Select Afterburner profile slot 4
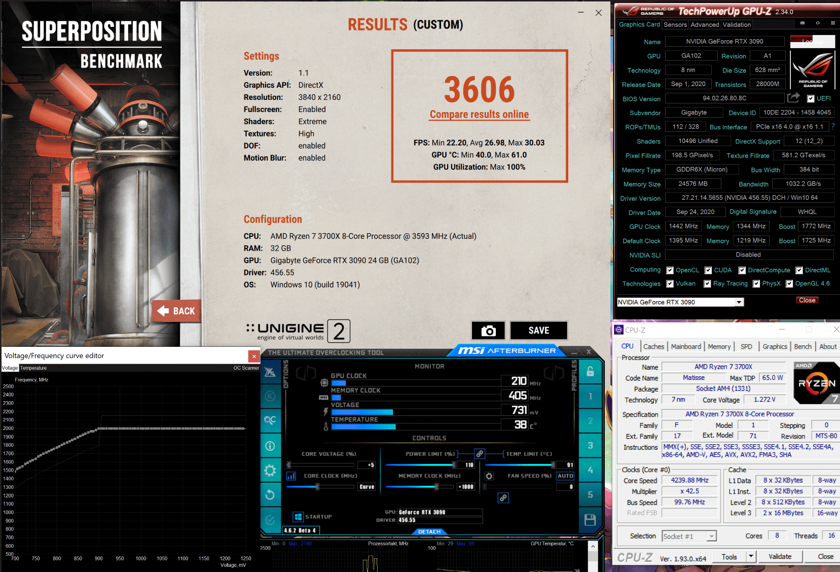840x572 pixels. click(x=590, y=470)
